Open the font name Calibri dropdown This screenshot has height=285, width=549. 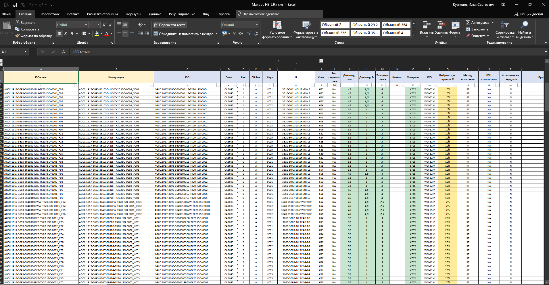pyautogui.click(x=86, y=25)
